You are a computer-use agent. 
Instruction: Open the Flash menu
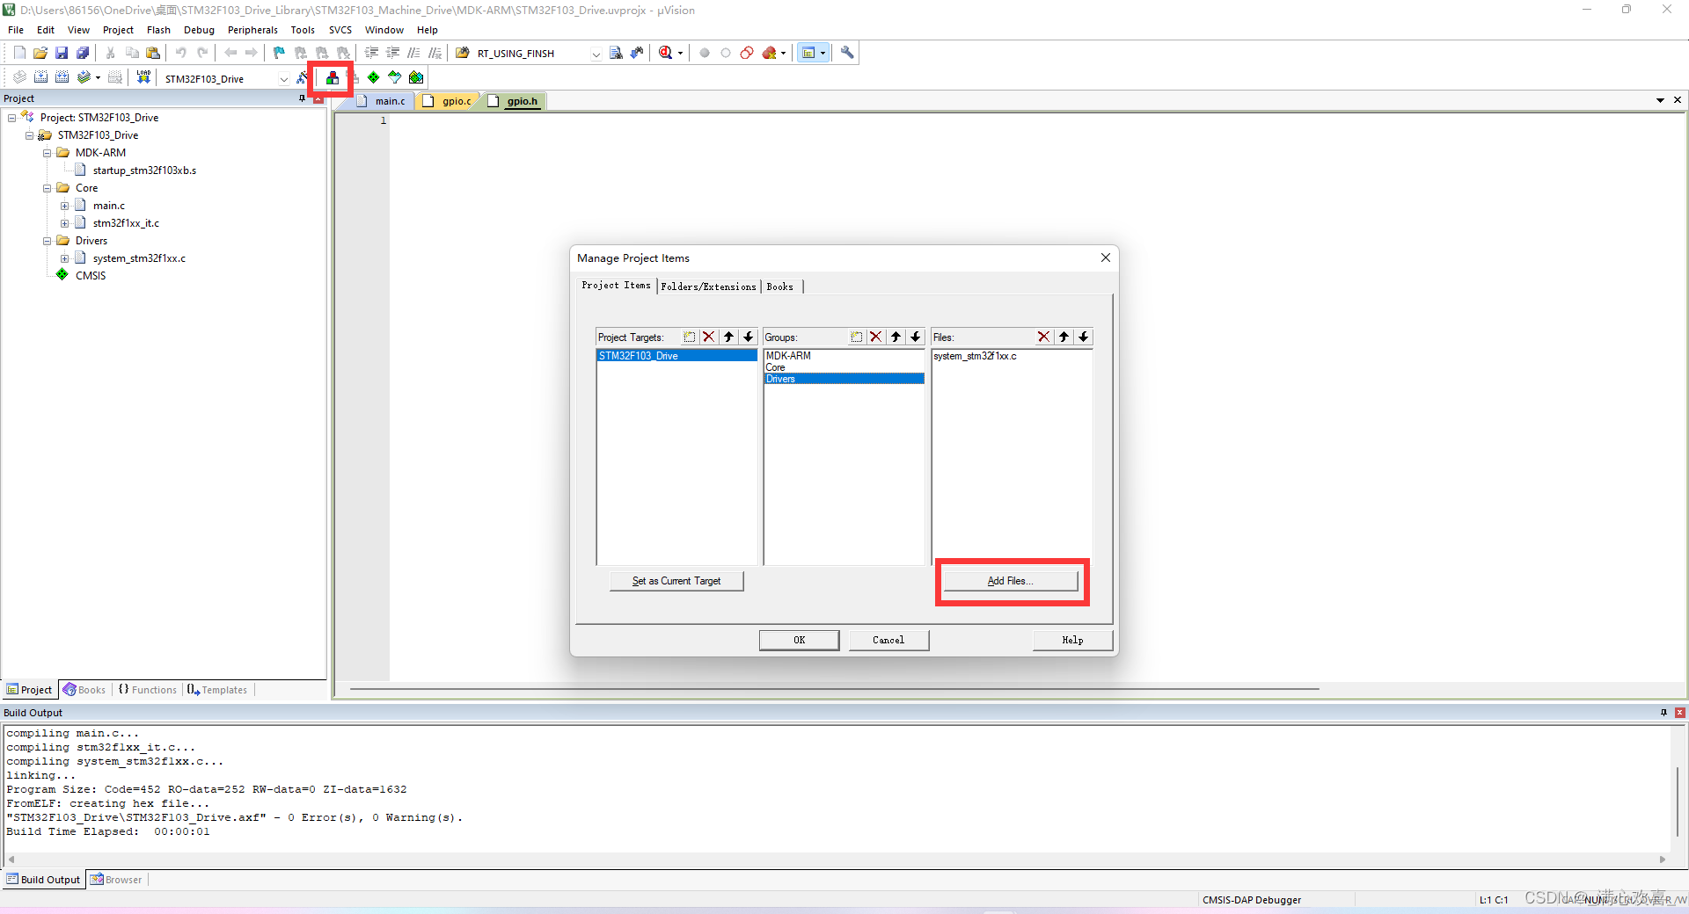[158, 30]
